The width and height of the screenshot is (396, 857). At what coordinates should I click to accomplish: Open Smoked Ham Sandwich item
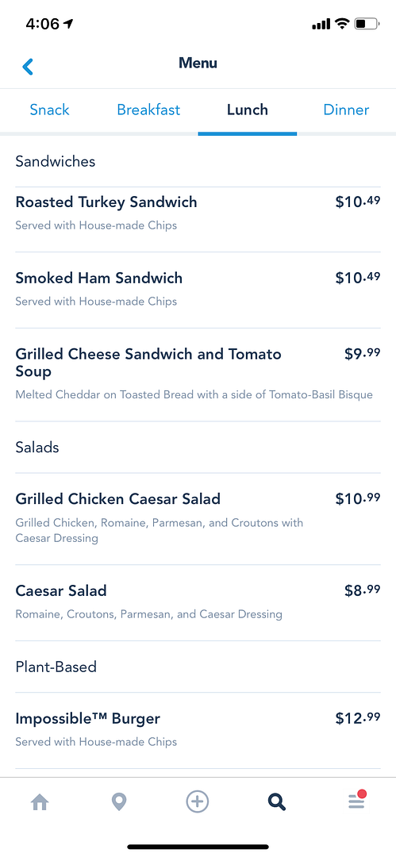(x=198, y=290)
